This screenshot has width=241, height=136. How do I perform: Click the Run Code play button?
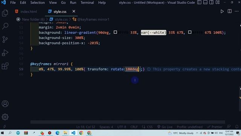[x=222, y=11]
